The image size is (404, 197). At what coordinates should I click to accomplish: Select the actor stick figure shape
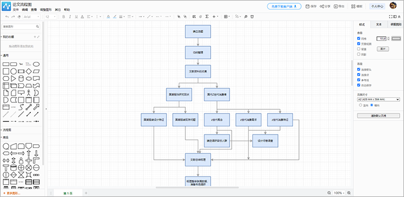[29, 93]
